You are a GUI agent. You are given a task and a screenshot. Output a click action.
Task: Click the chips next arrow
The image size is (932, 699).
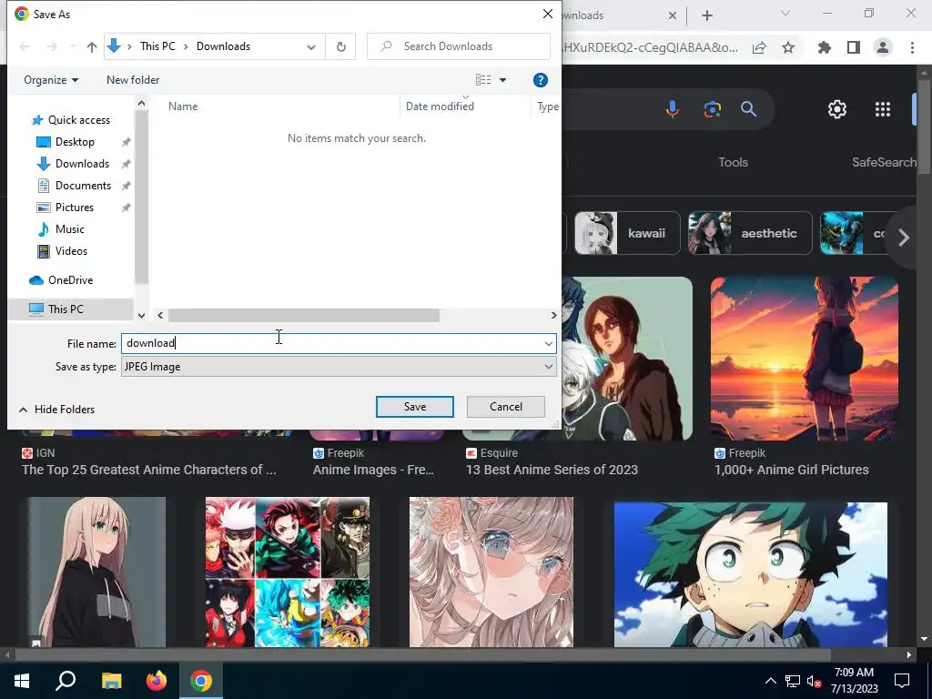(904, 238)
